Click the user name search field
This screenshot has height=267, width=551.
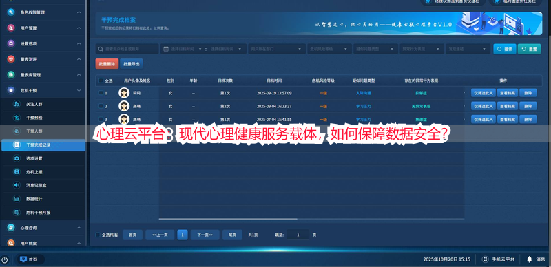pos(127,49)
